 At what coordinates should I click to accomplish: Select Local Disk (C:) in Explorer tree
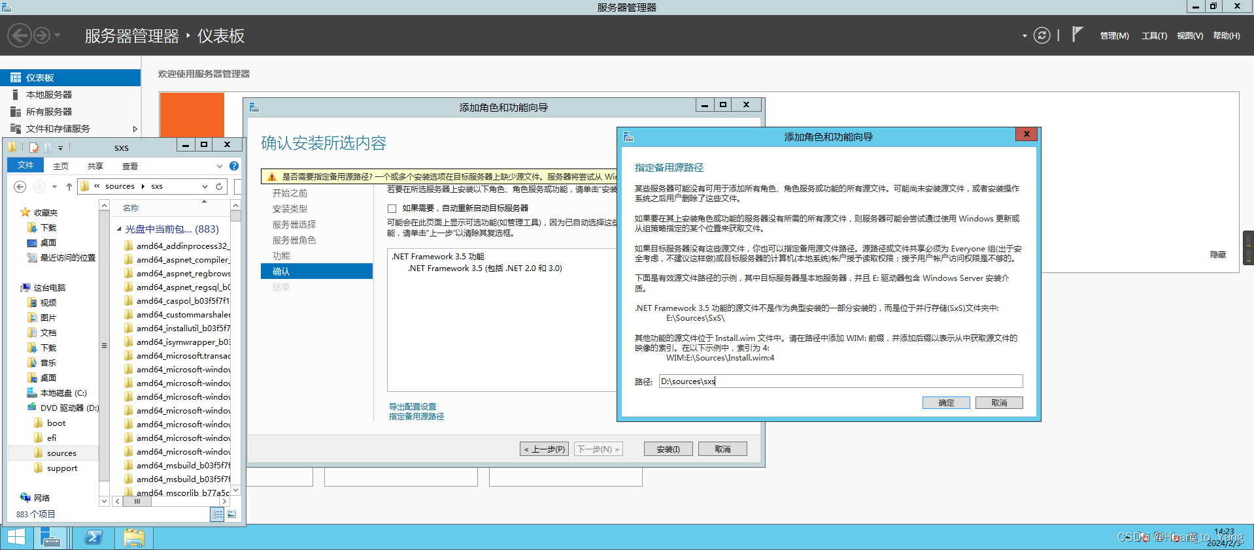click(x=56, y=393)
